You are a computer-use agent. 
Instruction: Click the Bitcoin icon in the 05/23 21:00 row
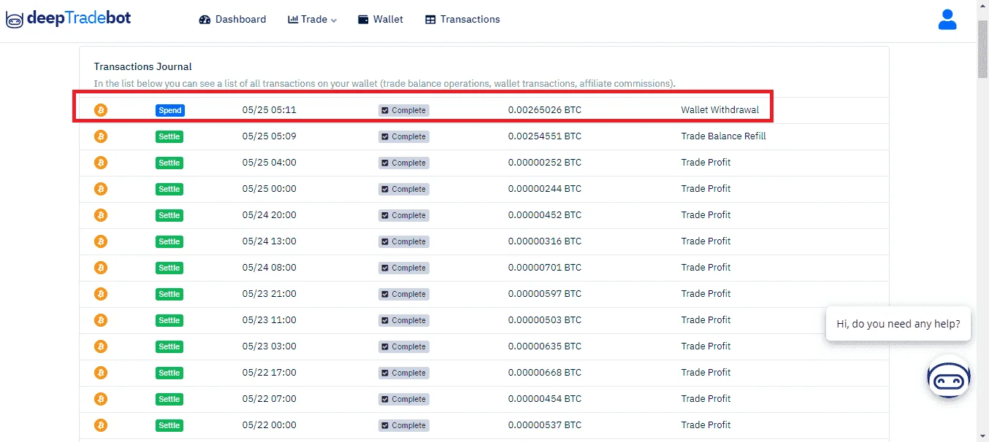[101, 294]
